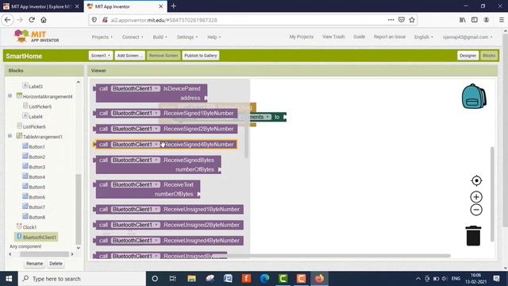Switch to the Blocks view
The image size is (508, 286).
pyautogui.click(x=489, y=56)
